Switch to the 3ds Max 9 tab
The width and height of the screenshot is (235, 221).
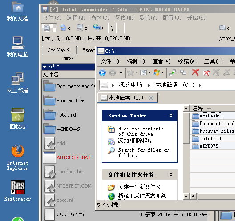click(59, 50)
